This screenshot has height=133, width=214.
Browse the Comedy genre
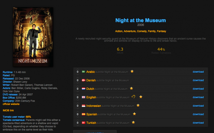click(x=142, y=31)
